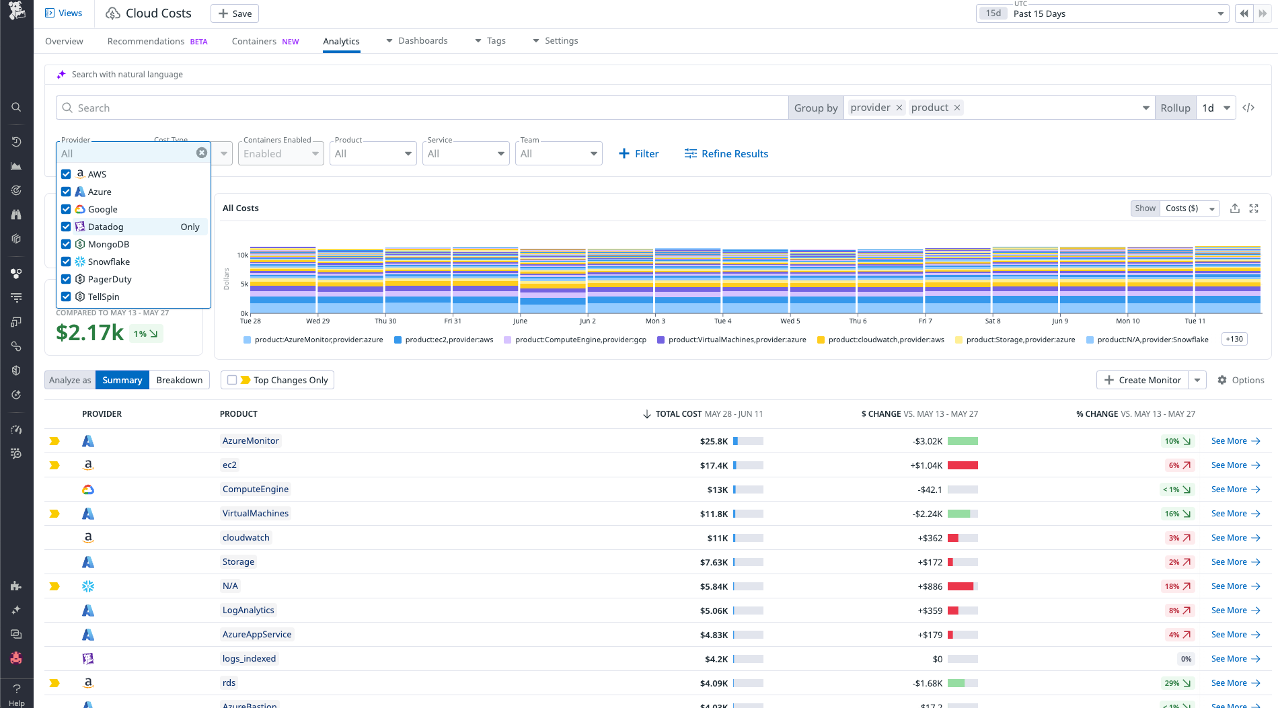The height and width of the screenshot is (708, 1278).
Task: Open the code view via the </> icon
Action: pyautogui.click(x=1250, y=107)
